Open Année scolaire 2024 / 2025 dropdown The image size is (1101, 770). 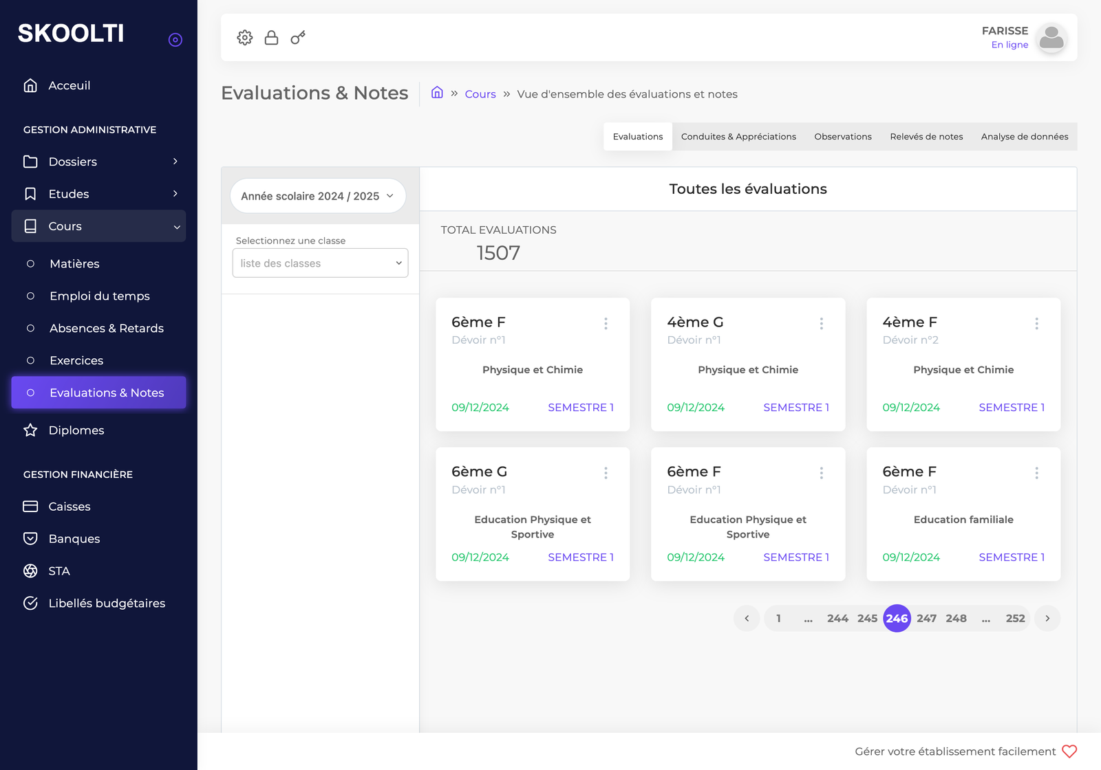317,196
